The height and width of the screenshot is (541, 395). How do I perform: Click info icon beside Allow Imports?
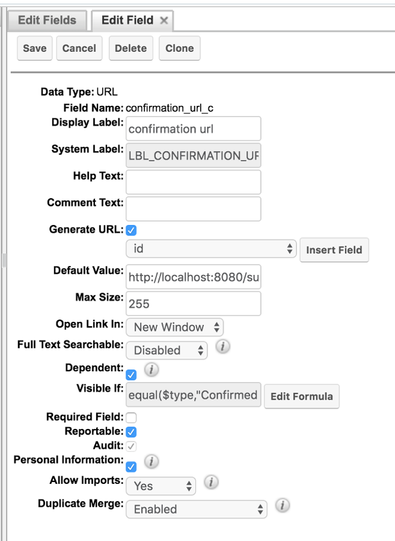click(211, 483)
